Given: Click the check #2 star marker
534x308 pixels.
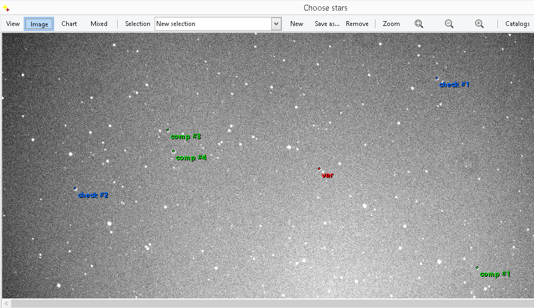Looking at the screenshot, I should pos(75,188).
